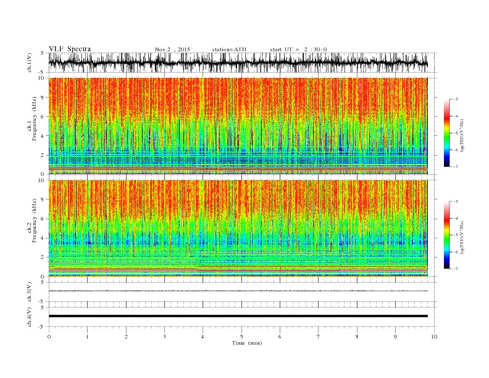The width and height of the screenshot is (489, 378).
Task: Click the "4" tick on the time axis
Action: [203, 337]
